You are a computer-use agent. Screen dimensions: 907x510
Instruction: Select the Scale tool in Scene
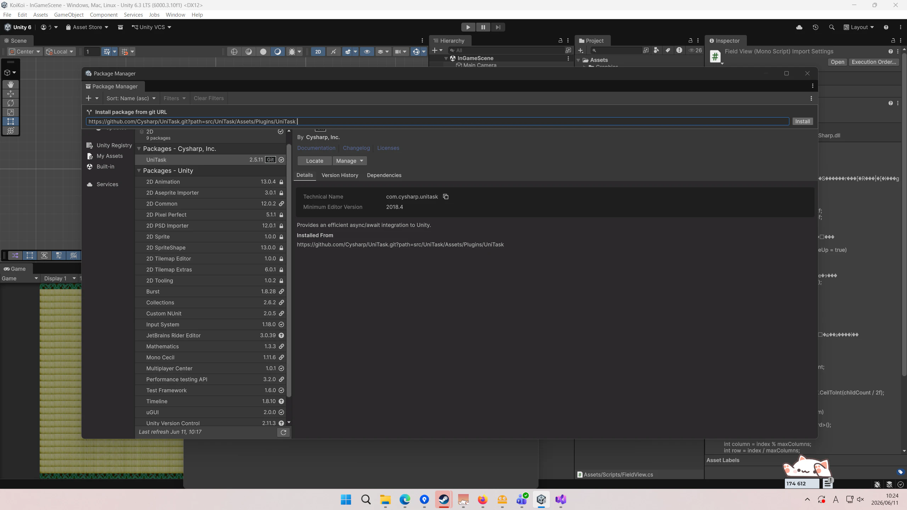tap(11, 112)
